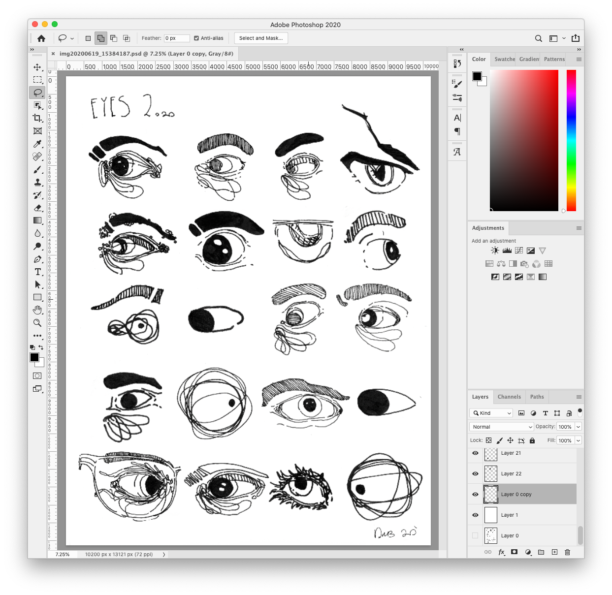Select the Zoom tool

tap(37, 323)
